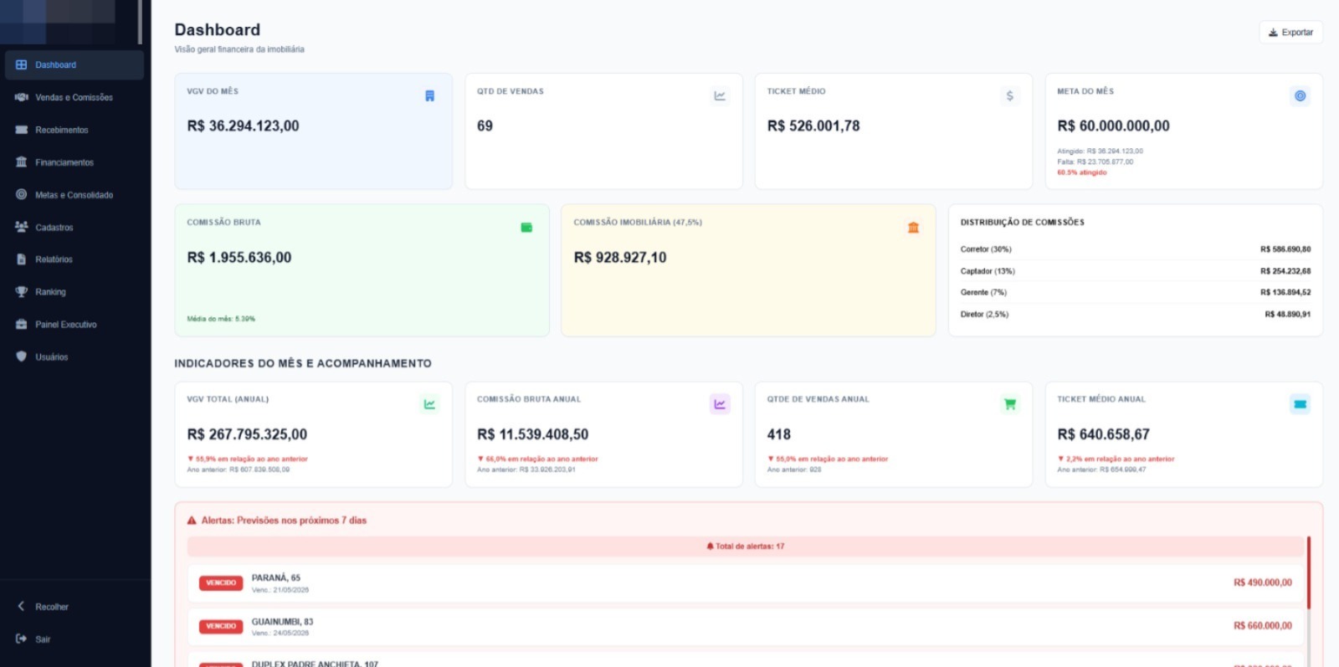Viewport: 1339px width, 667px height.
Task: Open Relatórios section
Action: click(74, 259)
